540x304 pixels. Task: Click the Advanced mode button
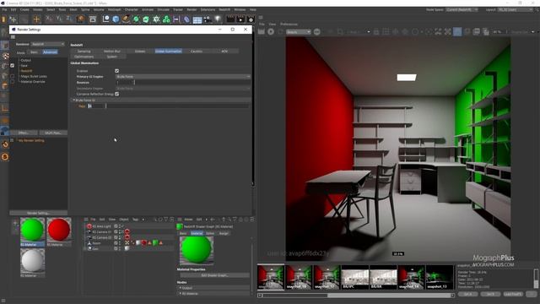[x=50, y=52]
